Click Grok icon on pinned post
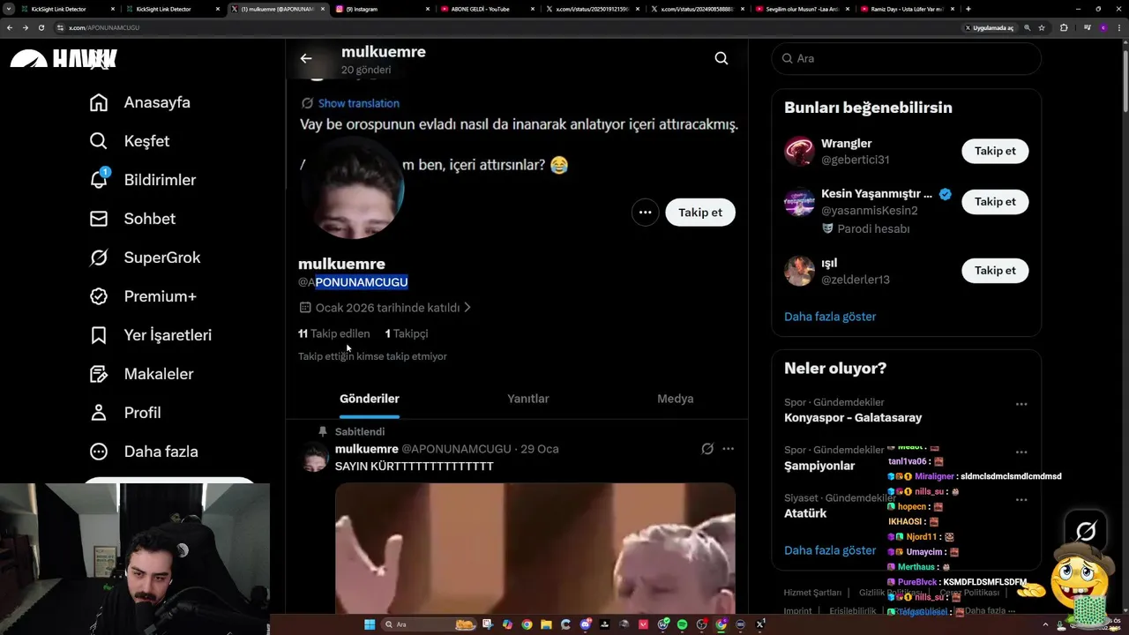The height and width of the screenshot is (635, 1129). coord(707,449)
